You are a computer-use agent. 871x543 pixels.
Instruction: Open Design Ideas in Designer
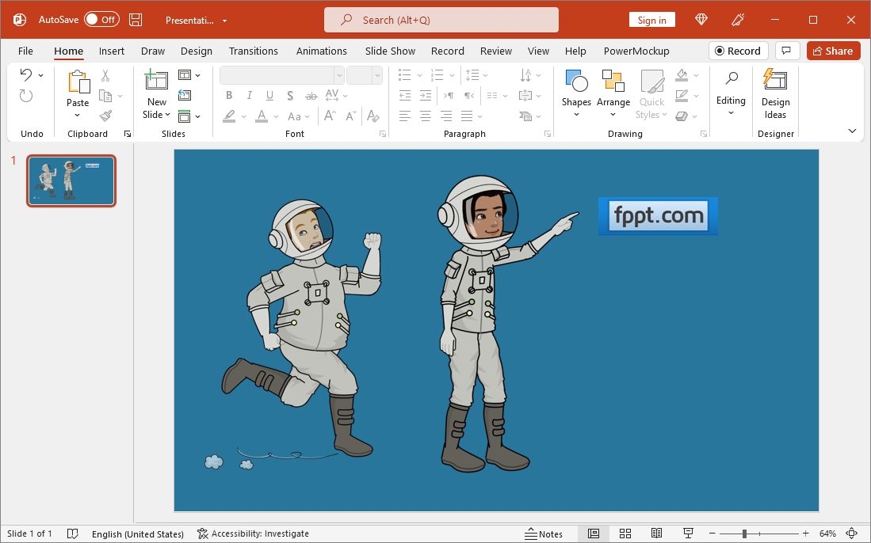(775, 93)
